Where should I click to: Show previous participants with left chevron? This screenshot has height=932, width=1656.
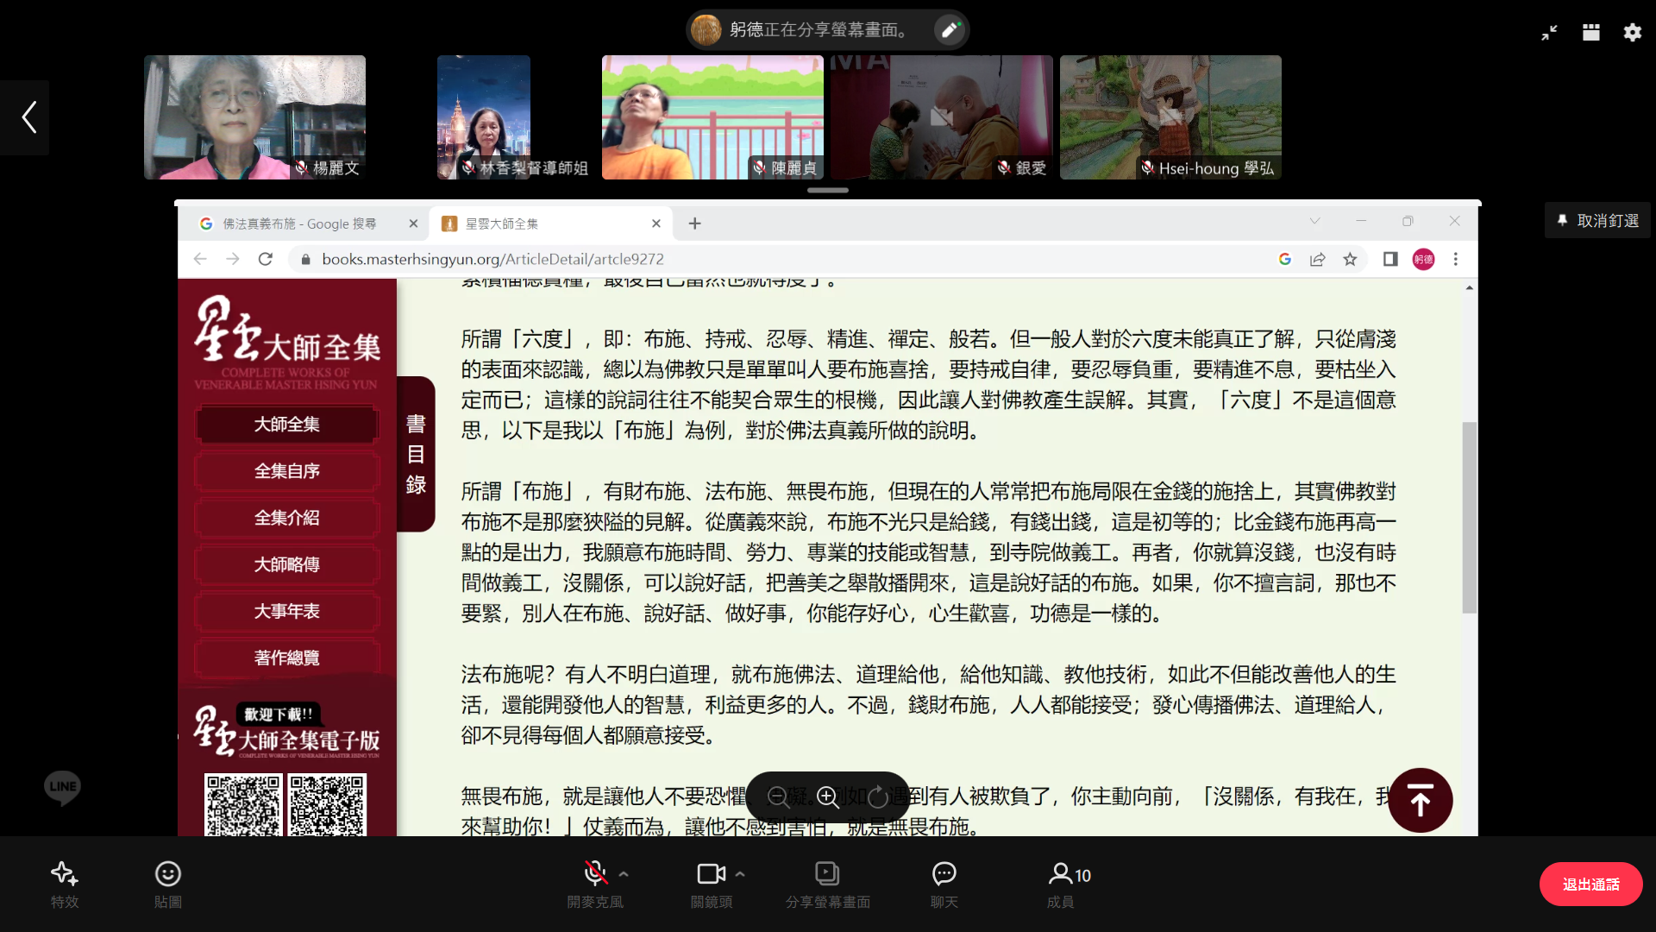point(28,117)
